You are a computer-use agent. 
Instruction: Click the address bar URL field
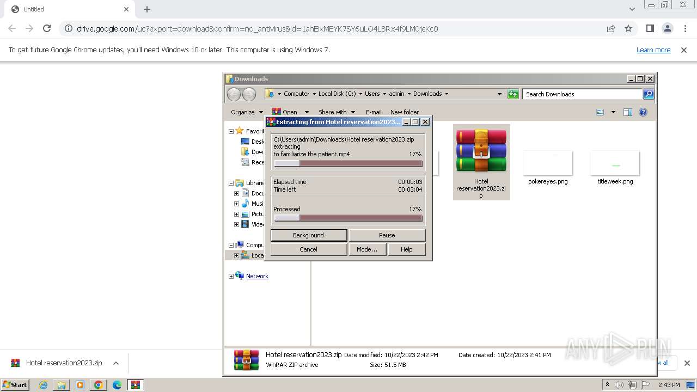332,28
